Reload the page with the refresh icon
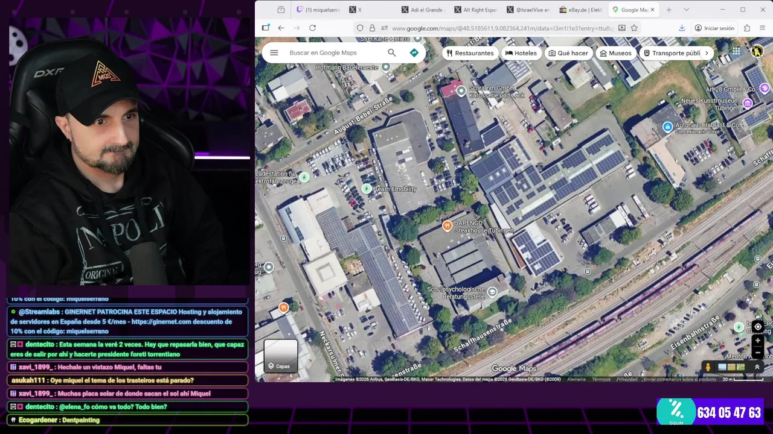This screenshot has height=434, width=773. [x=312, y=28]
